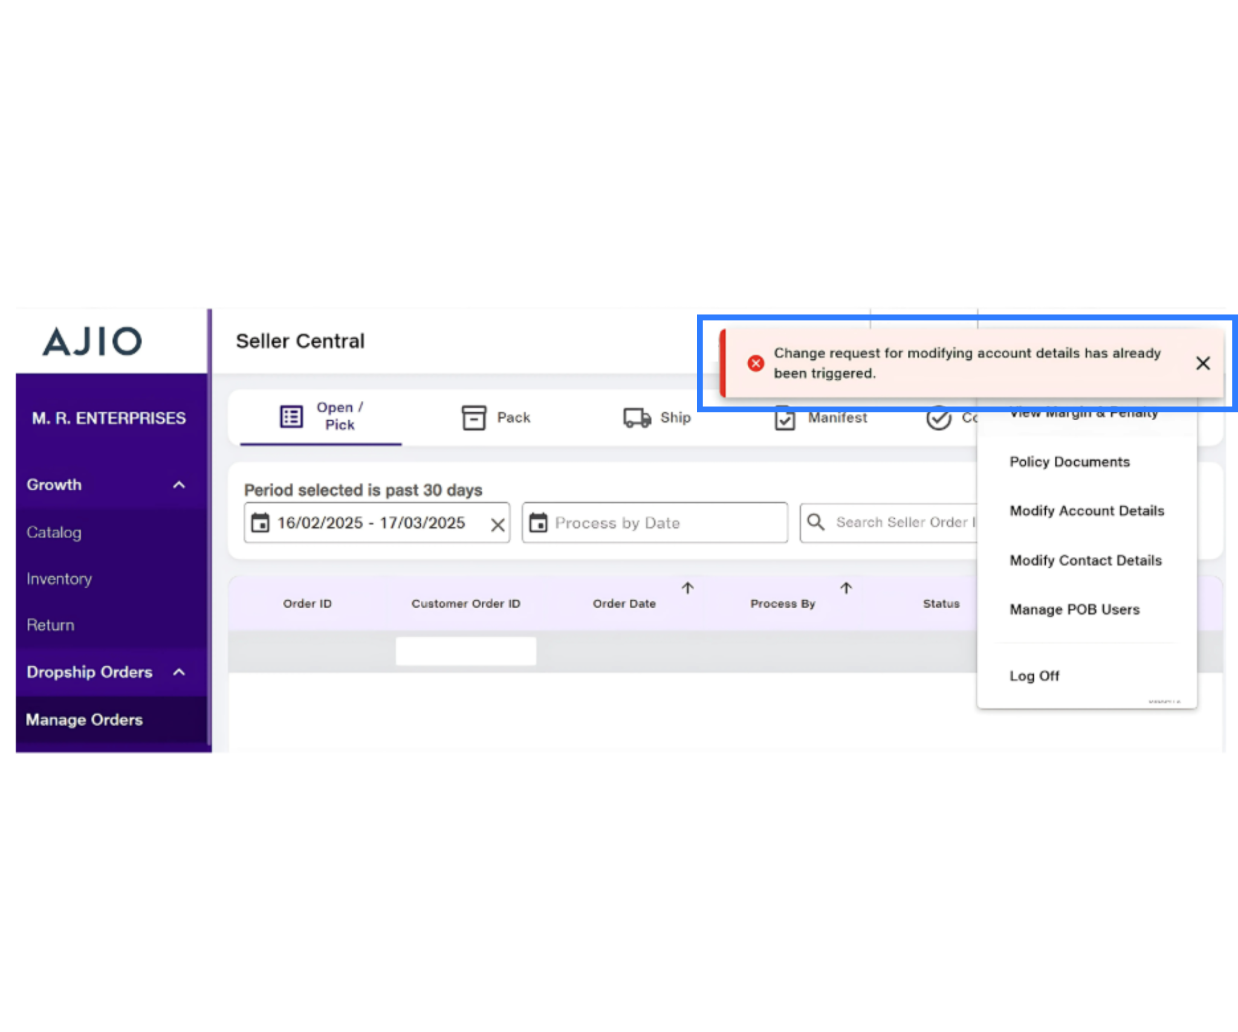The width and height of the screenshot is (1238, 1032).
Task: Click the search magnifier icon
Action: 815,522
